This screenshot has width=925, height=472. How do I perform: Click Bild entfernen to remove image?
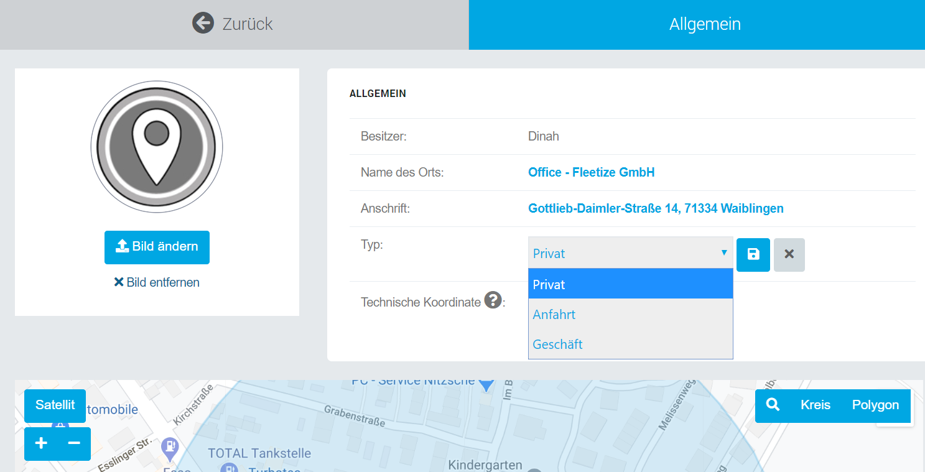(x=157, y=282)
